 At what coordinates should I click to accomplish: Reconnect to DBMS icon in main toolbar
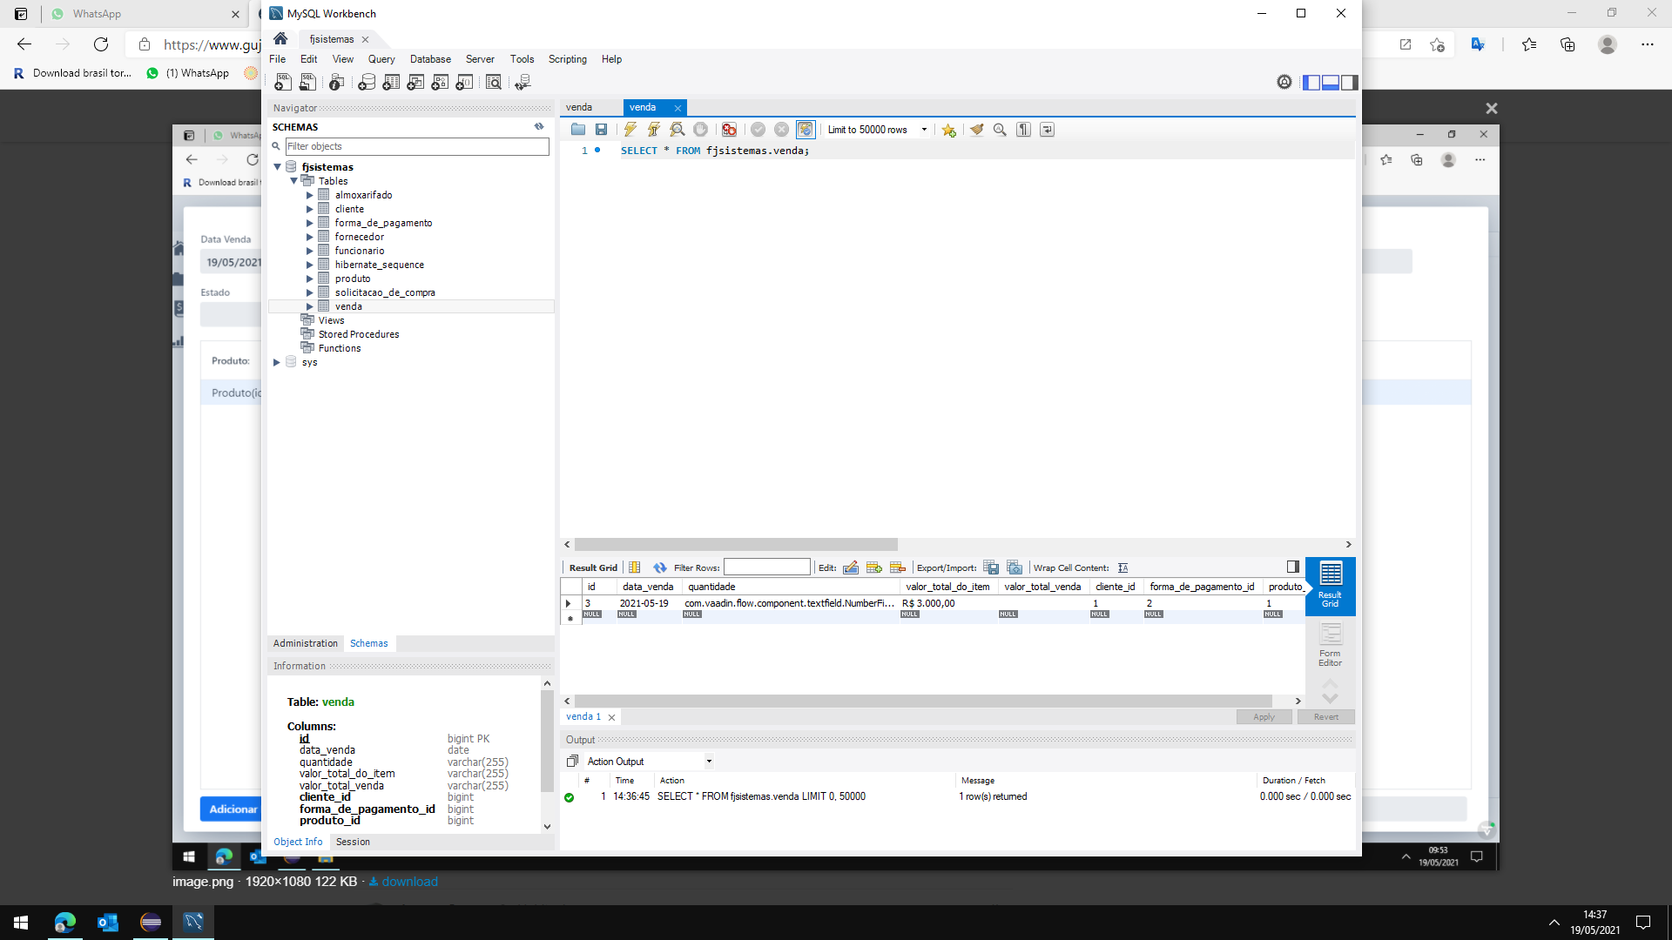coord(522,82)
